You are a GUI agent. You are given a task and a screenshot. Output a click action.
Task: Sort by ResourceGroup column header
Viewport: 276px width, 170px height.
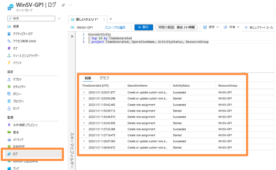coord(228,86)
